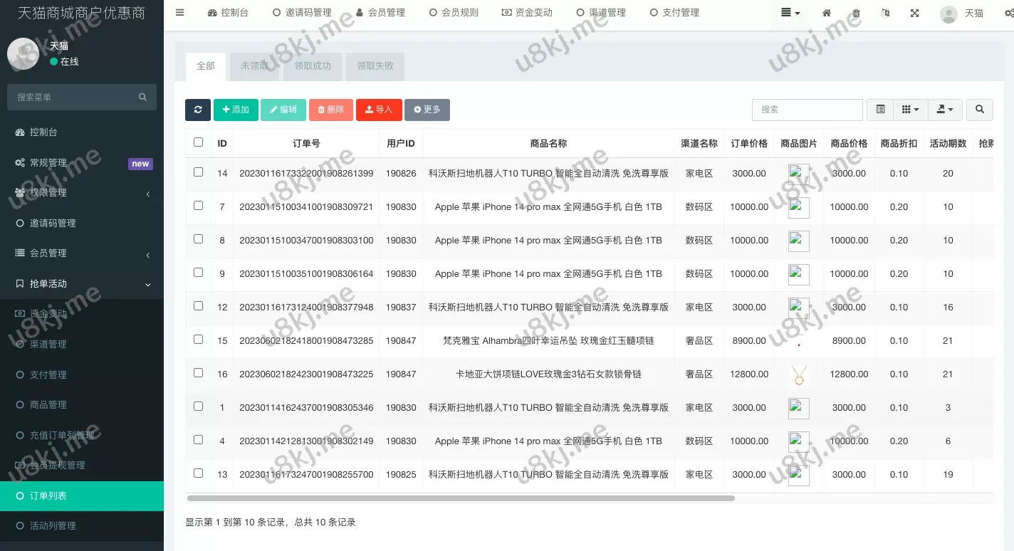Click the 搜索 input field above table
This screenshot has width=1014, height=551.
[x=807, y=110]
